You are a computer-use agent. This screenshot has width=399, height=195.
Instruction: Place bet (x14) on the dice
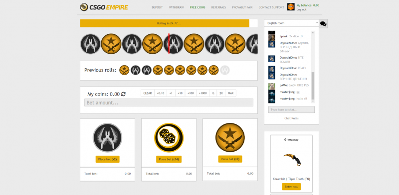click(x=169, y=159)
